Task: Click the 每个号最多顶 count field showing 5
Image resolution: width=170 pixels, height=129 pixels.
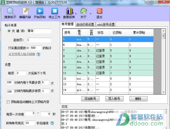Action: click(x=45, y=83)
